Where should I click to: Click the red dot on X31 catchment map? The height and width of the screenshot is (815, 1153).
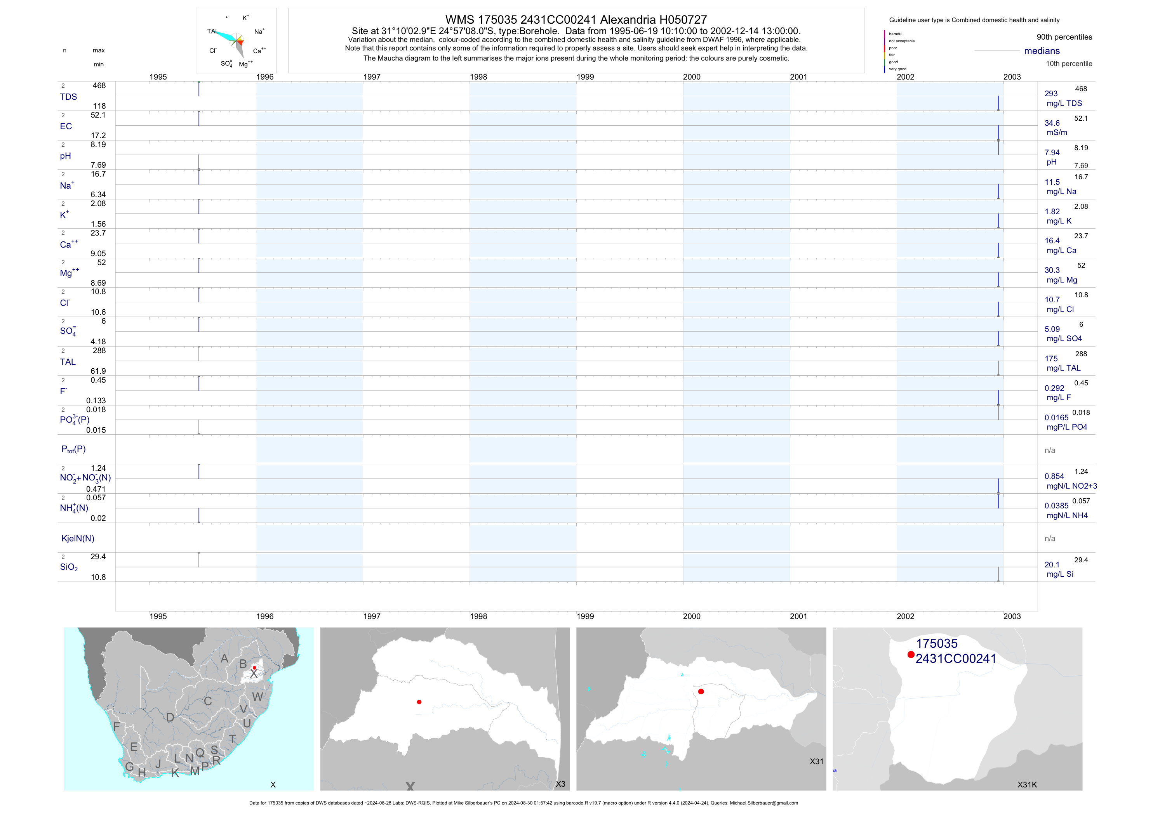pyautogui.click(x=701, y=692)
